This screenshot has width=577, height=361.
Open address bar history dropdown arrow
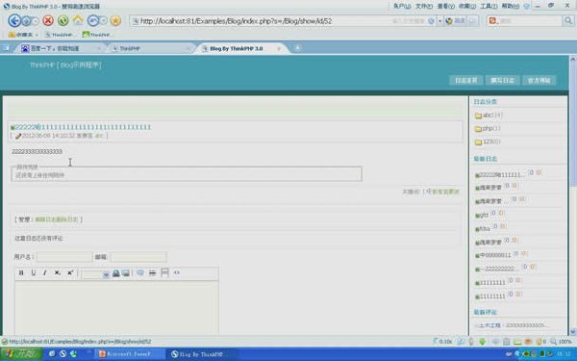439,21
